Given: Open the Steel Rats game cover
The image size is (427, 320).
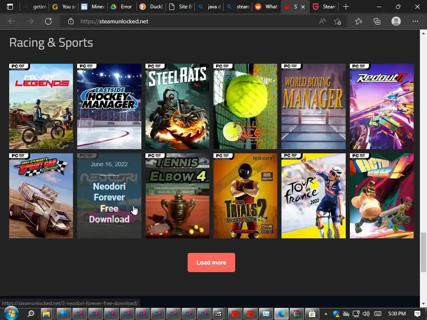Looking at the screenshot, I should [177, 106].
